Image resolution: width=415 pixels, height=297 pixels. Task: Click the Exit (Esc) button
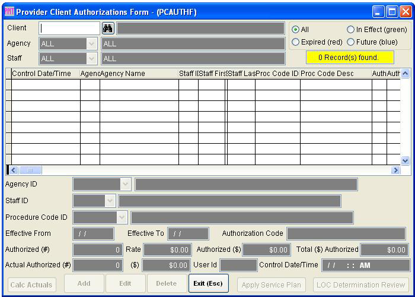(208, 283)
